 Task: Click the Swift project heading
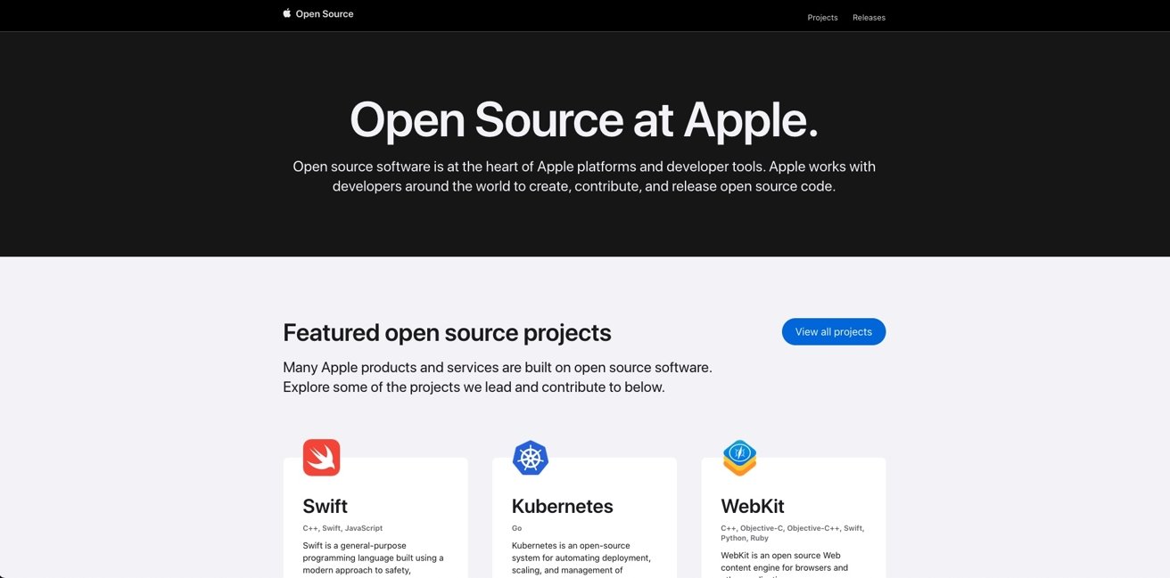325,506
